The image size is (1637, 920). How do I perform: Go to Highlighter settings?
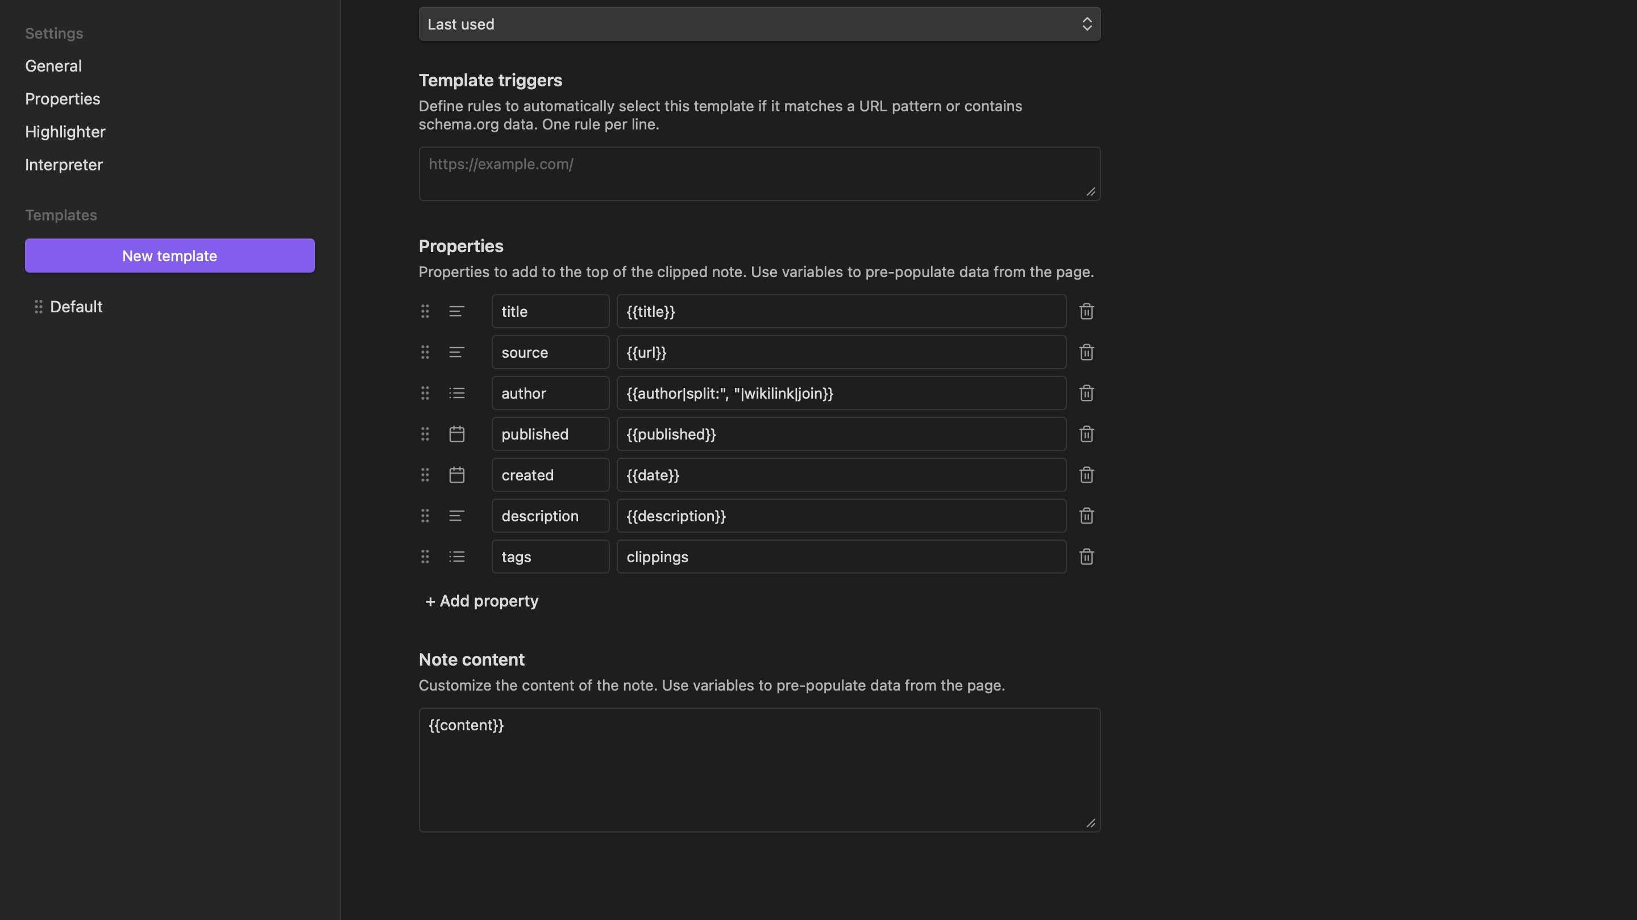[65, 132]
